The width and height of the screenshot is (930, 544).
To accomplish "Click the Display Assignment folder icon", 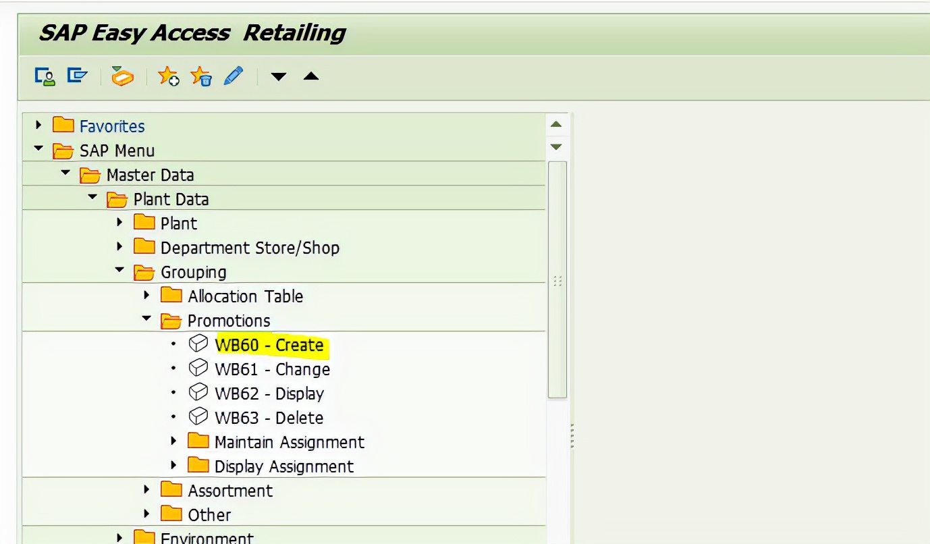I will point(198,466).
